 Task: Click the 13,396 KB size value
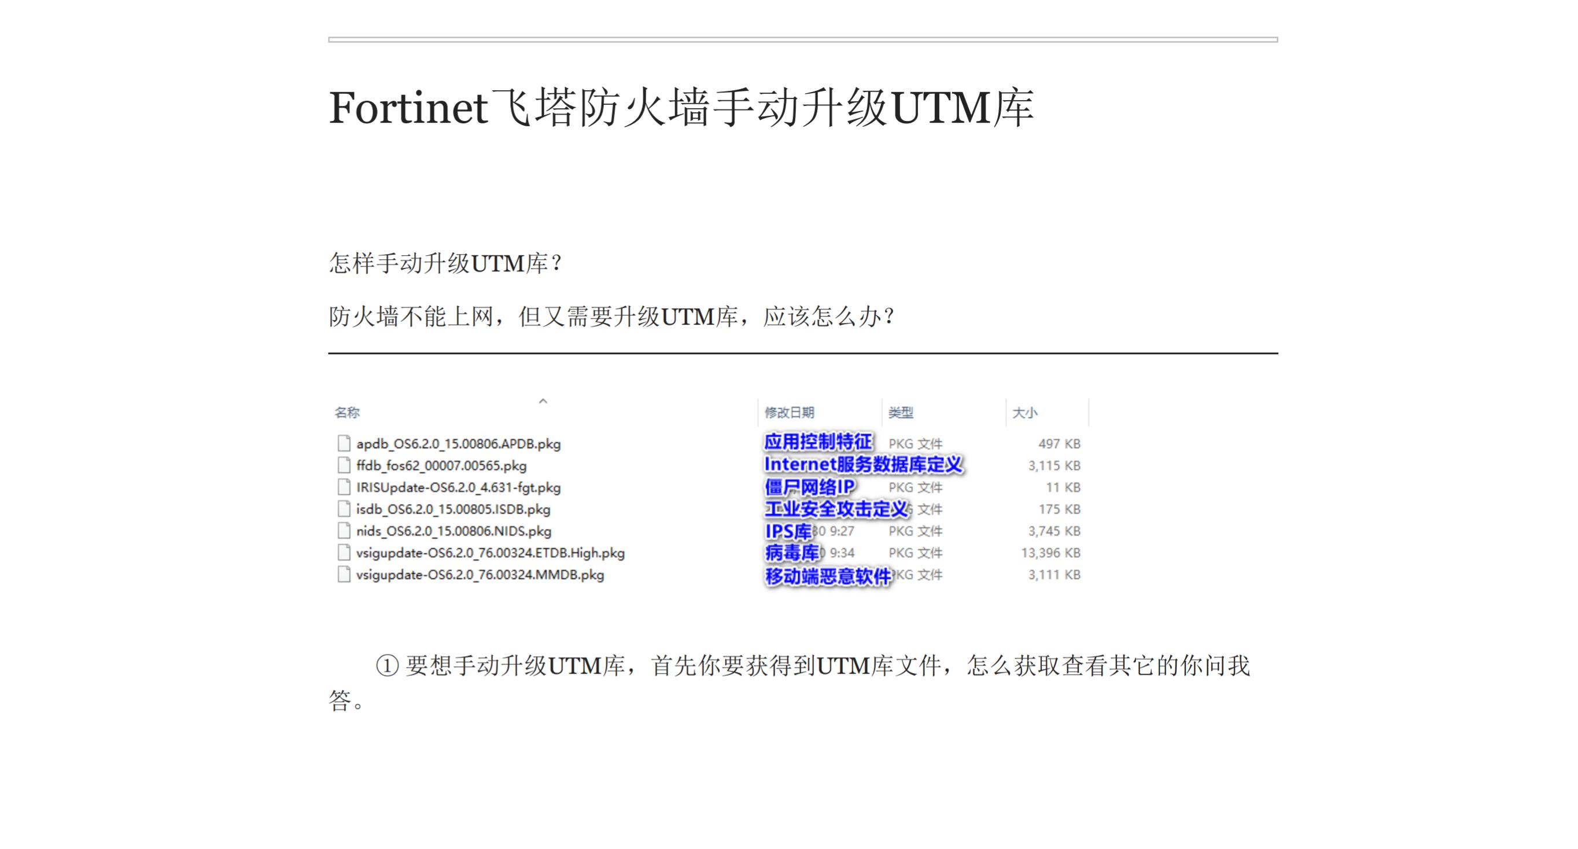[x=1050, y=553]
